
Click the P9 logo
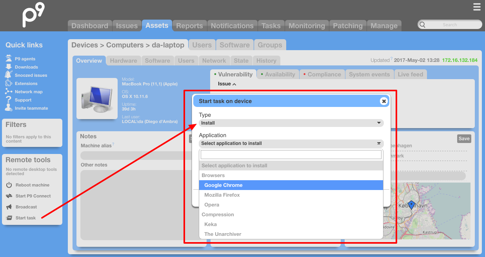pyautogui.click(x=33, y=15)
